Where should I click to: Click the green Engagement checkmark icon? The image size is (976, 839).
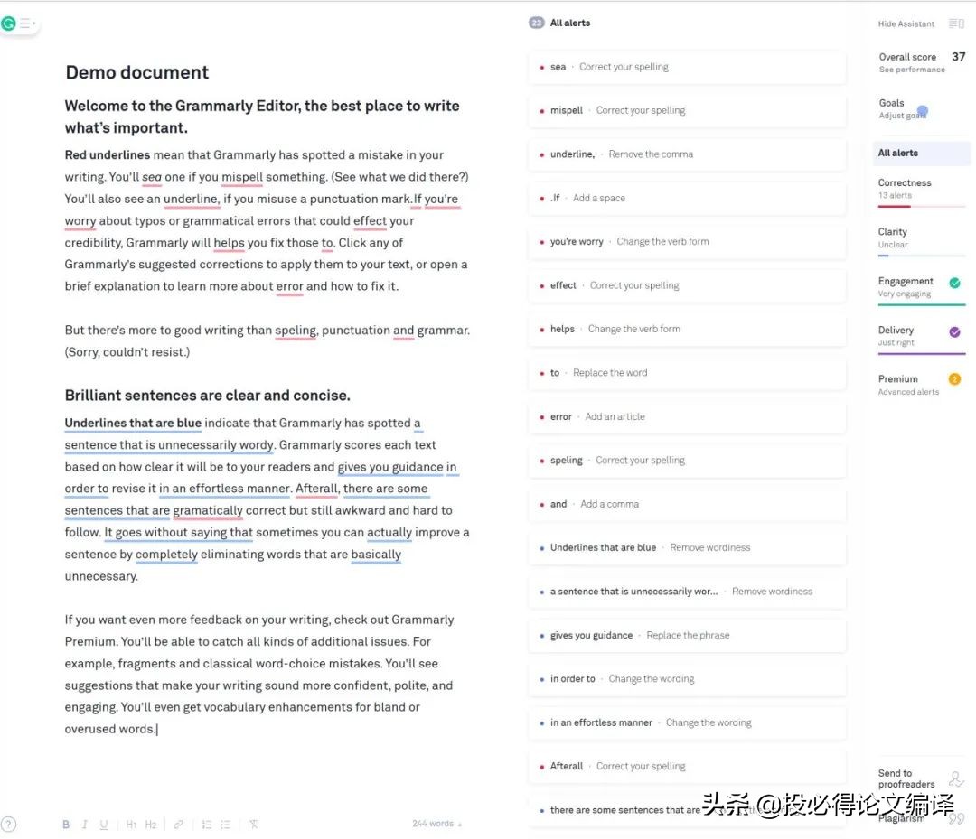click(954, 283)
